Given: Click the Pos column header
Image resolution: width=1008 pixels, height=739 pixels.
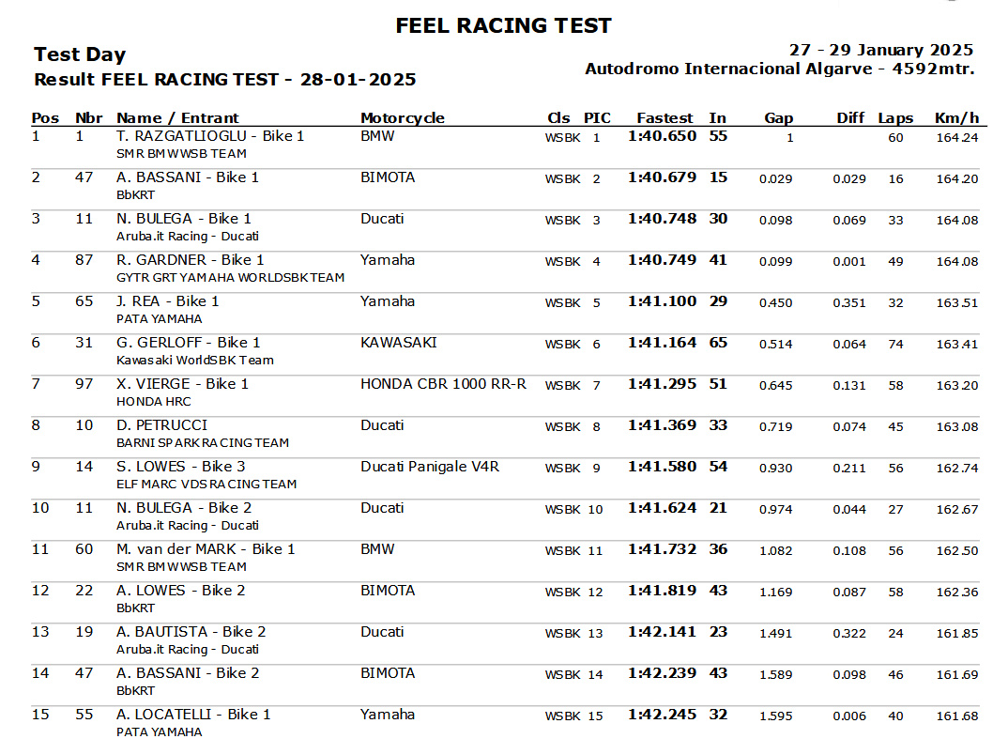Looking at the screenshot, I should [45, 117].
